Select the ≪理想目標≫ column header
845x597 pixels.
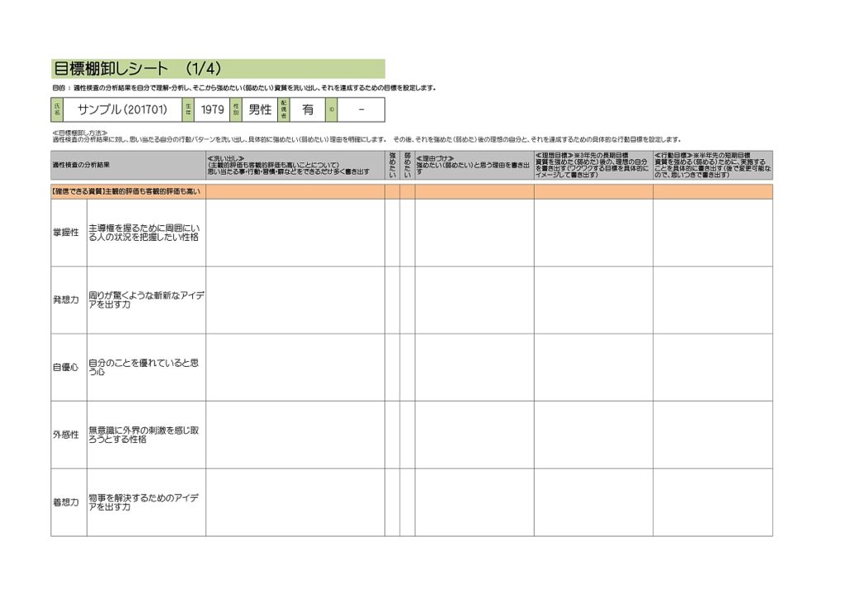point(593,165)
